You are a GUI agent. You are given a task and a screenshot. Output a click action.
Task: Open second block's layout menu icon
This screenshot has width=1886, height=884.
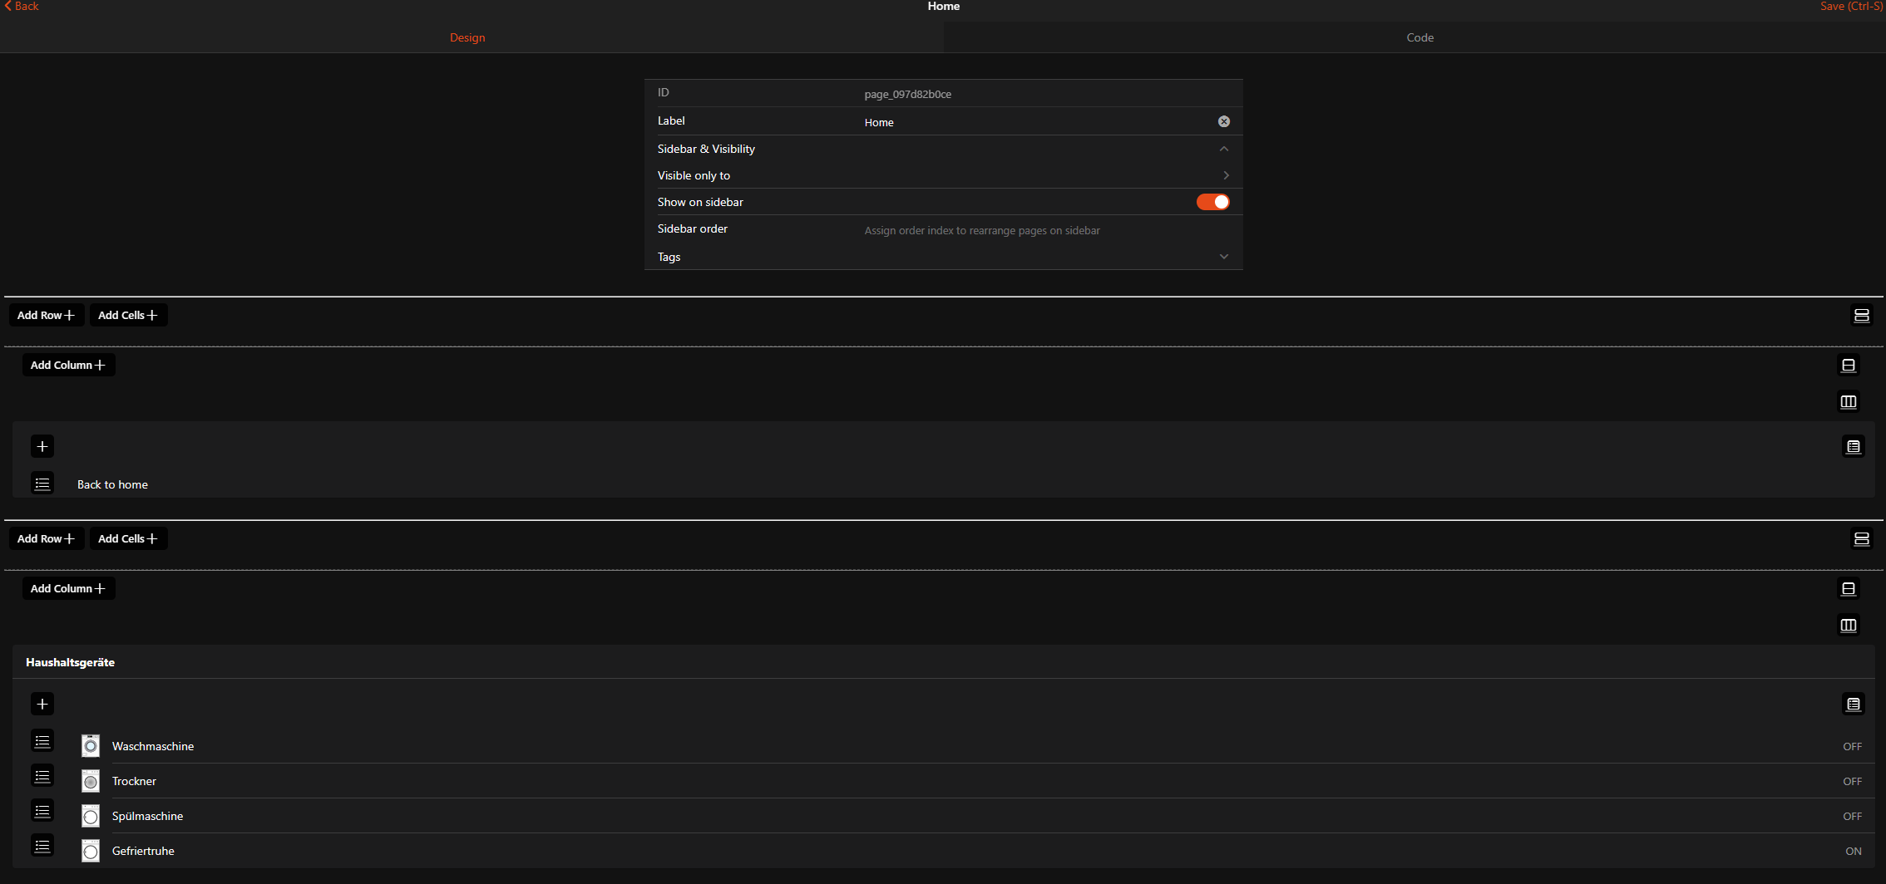[x=1862, y=539]
